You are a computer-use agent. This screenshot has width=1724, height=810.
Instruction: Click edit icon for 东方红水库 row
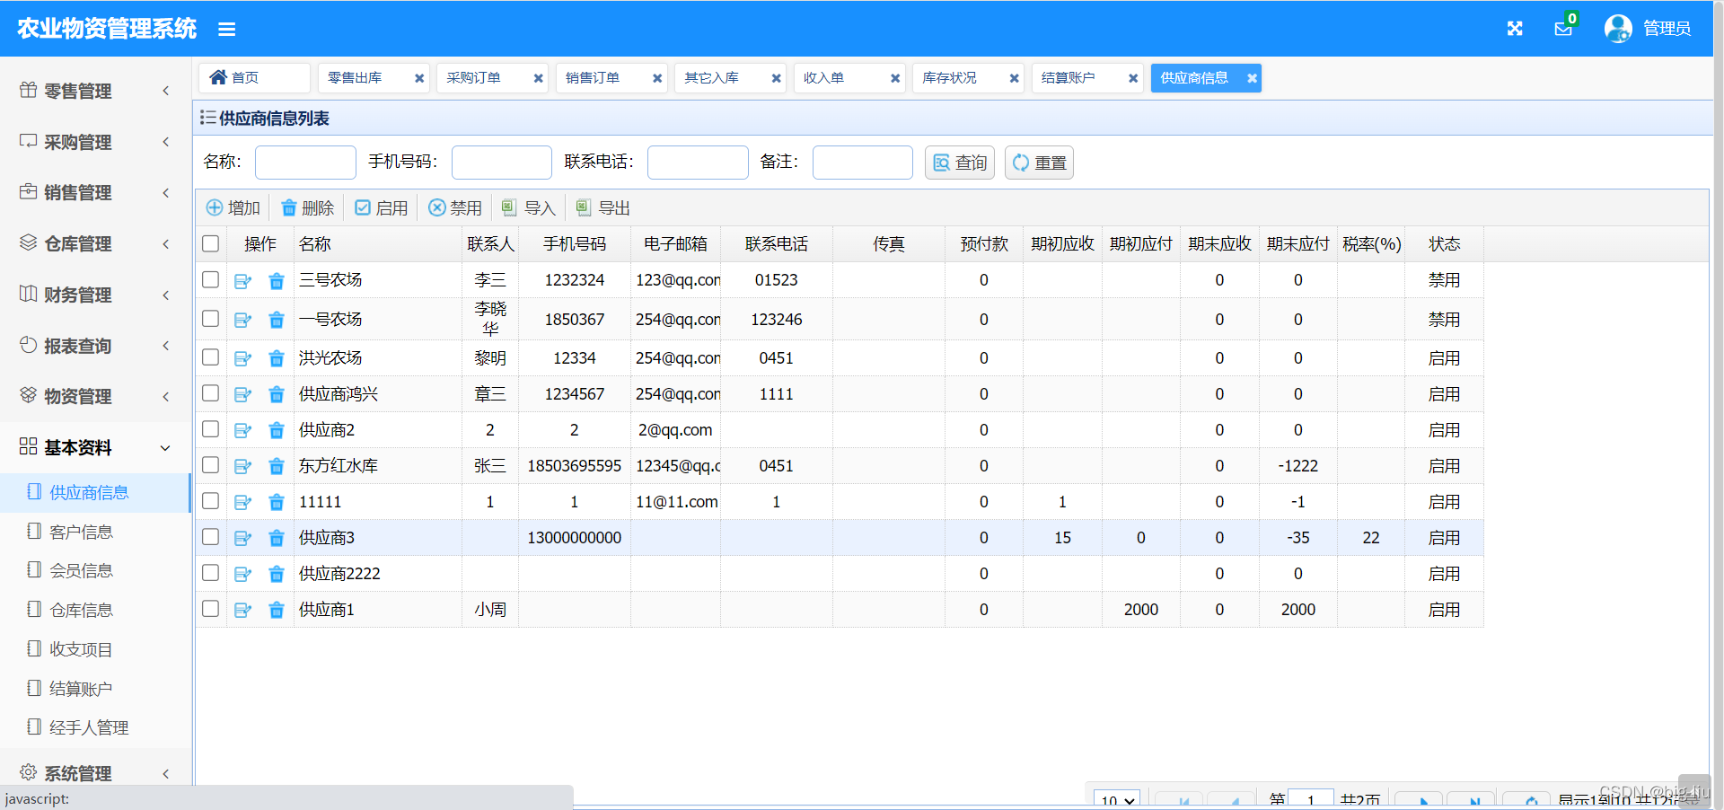tap(242, 466)
